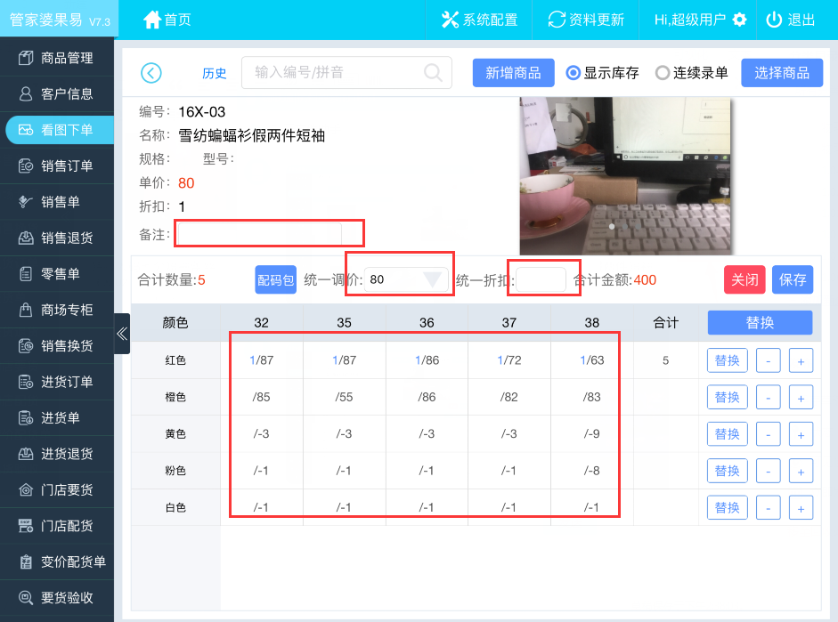Open the 销售订单 sidebar icon
The image size is (838, 622).
26,166
